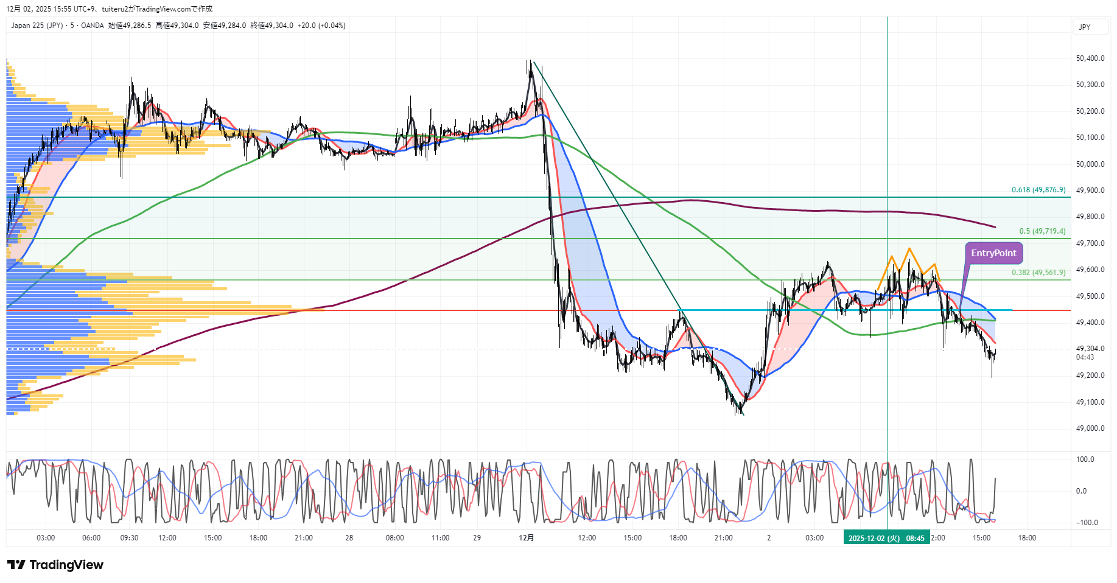
Task: Click the purple EntryPoint callout label
Action: 993,253
